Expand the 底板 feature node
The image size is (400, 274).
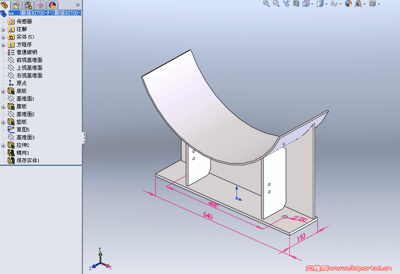[3, 91]
